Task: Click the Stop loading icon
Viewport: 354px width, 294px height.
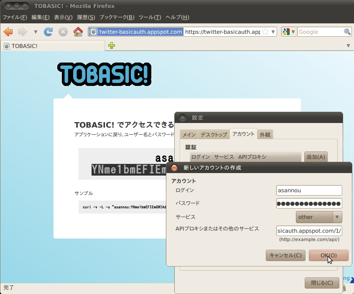Action: (63, 32)
